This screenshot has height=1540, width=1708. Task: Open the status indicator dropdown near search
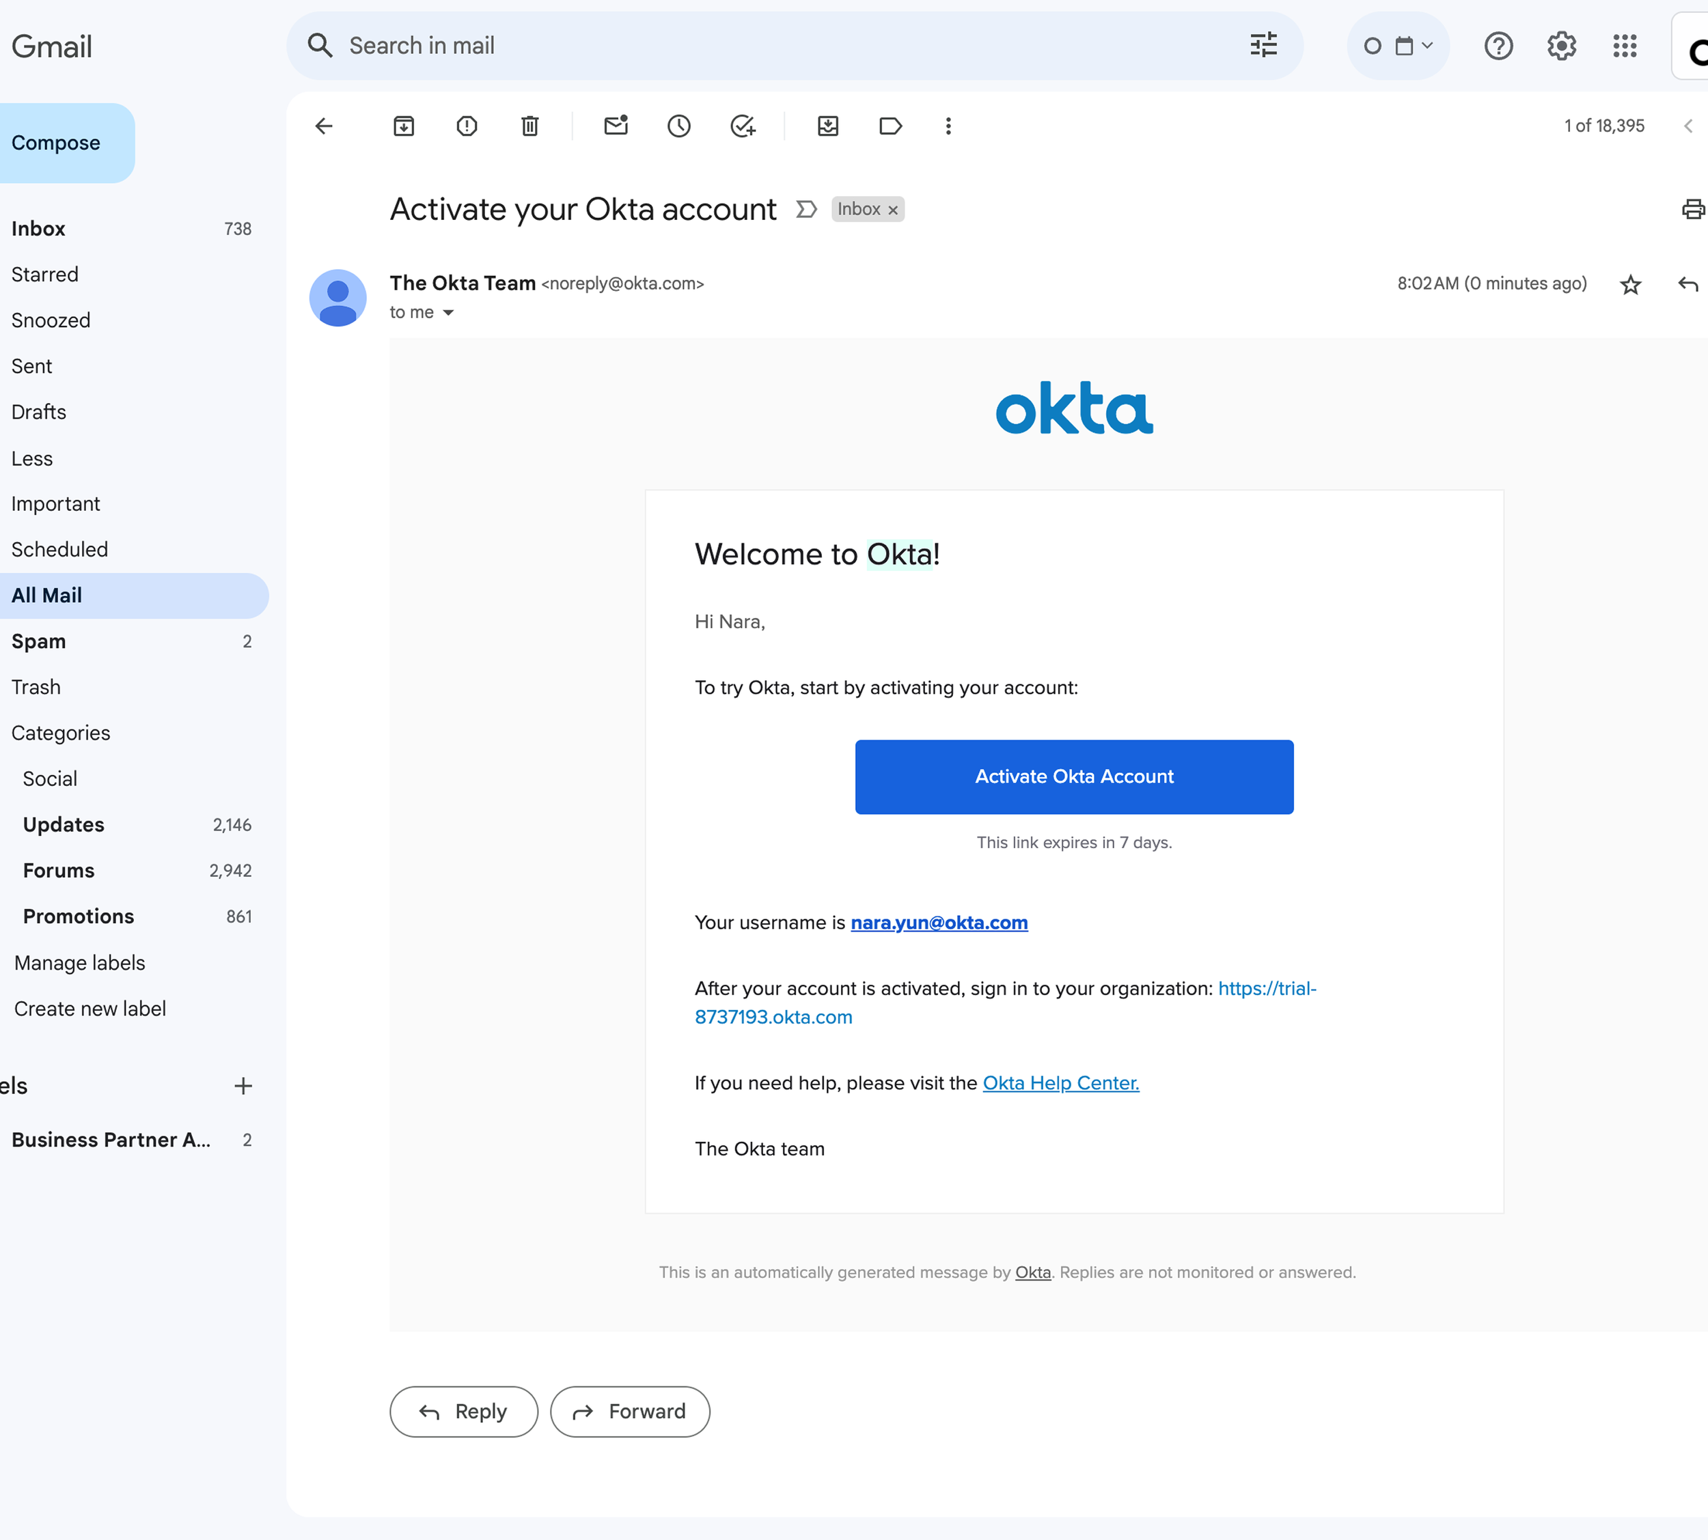click(x=1399, y=46)
